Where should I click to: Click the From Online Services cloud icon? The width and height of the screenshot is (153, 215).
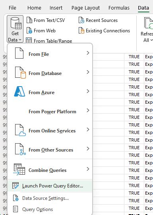pos(20,130)
